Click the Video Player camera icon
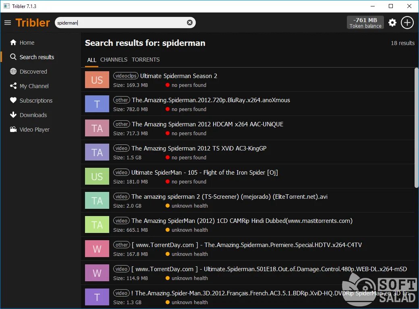The width and height of the screenshot is (419, 309). [13, 129]
